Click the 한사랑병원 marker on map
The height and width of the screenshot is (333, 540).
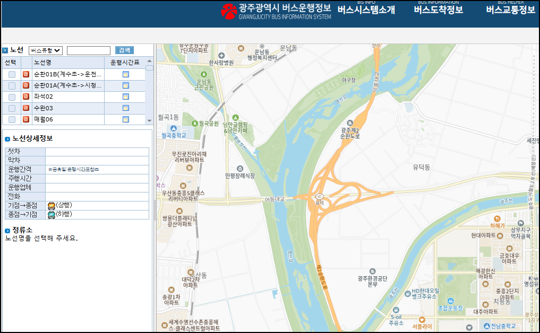[x=221, y=56]
